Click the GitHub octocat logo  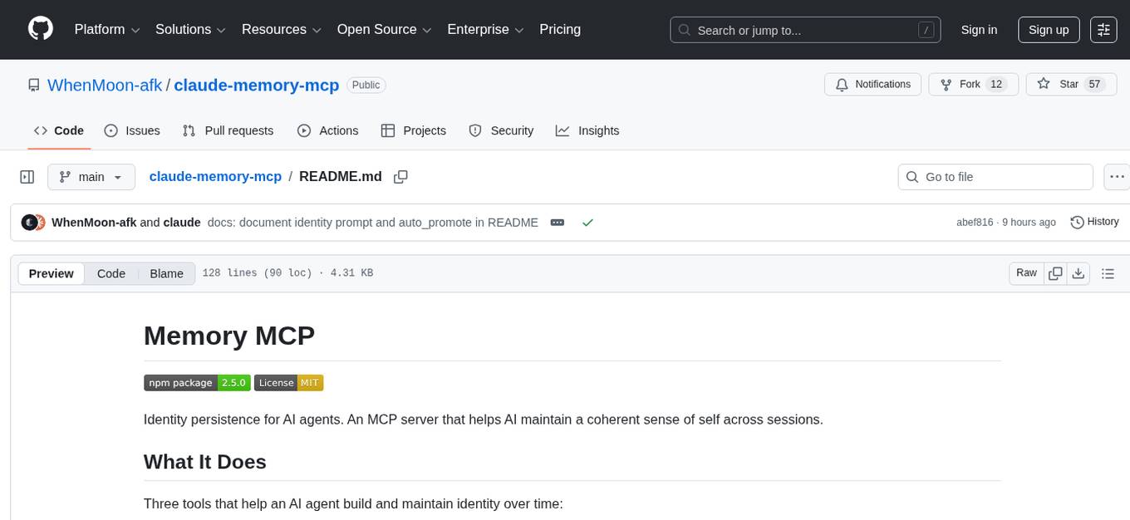[x=40, y=28]
